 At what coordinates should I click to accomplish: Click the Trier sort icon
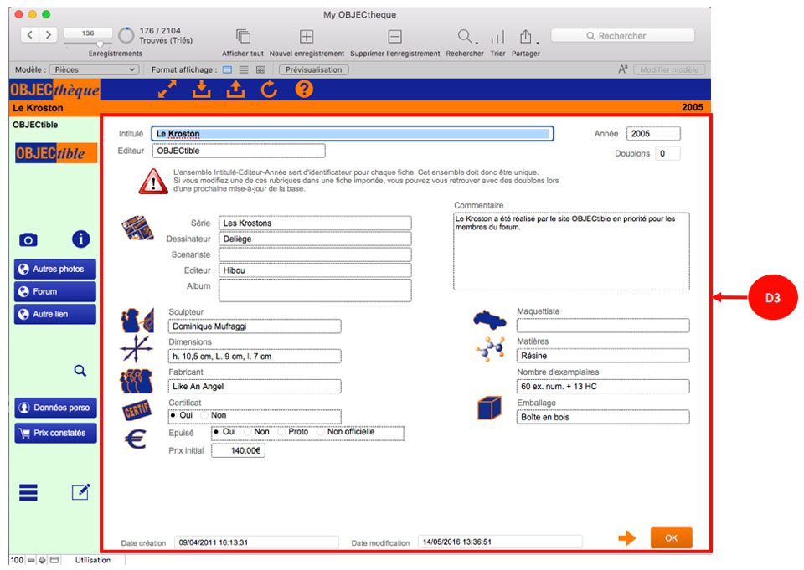(x=497, y=36)
